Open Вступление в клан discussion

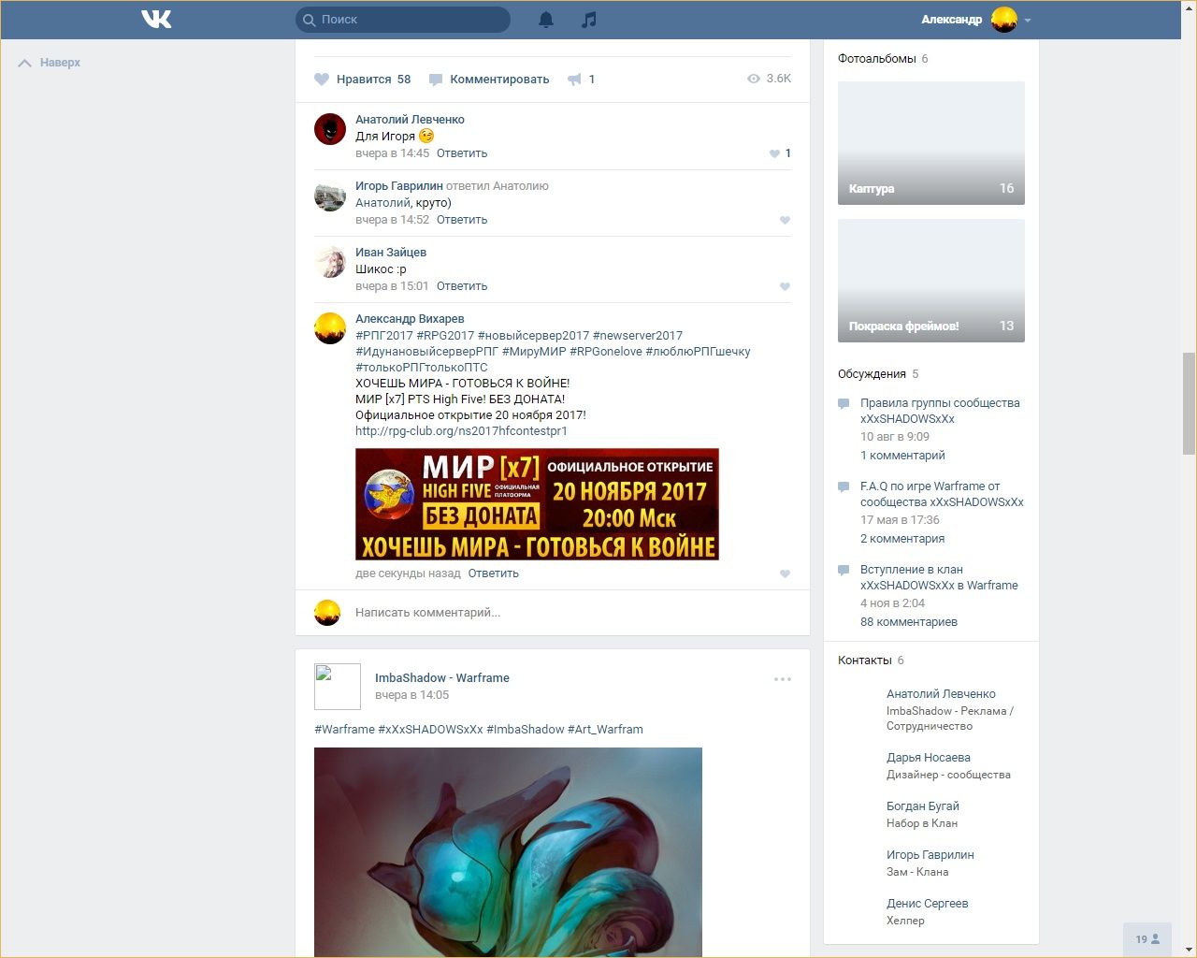pyautogui.click(x=939, y=577)
